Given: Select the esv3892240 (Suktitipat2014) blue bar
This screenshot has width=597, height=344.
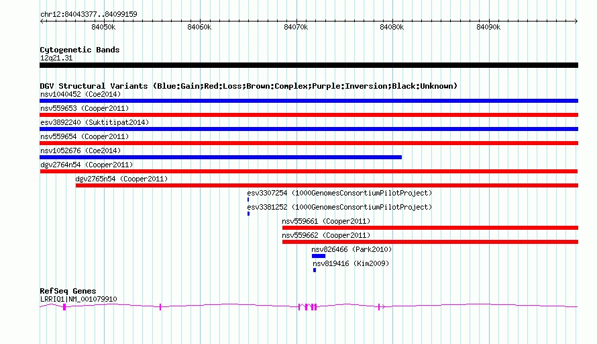Looking at the screenshot, I should pos(309,129).
